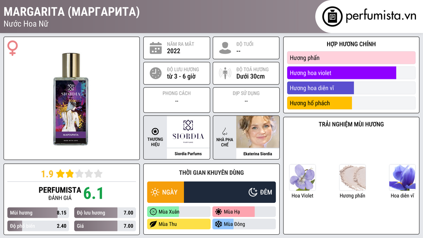Image resolution: width=423 pixels, height=238 pixels.
Task: Click the leaf icon at Mùa Thu
Action: tap(153, 224)
